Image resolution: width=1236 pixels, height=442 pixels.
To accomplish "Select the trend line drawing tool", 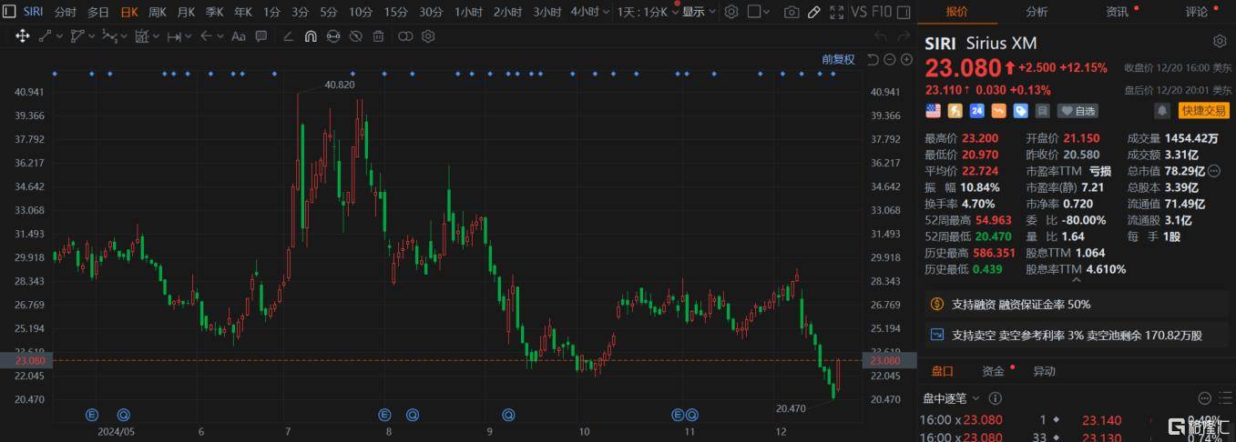I will click(45, 36).
